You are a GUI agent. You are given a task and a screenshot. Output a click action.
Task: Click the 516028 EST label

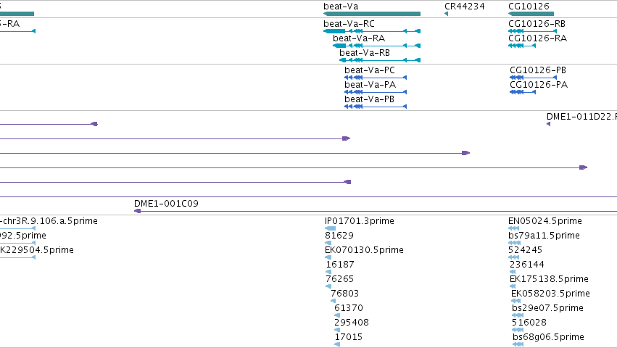pyautogui.click(x=529, y=323)
